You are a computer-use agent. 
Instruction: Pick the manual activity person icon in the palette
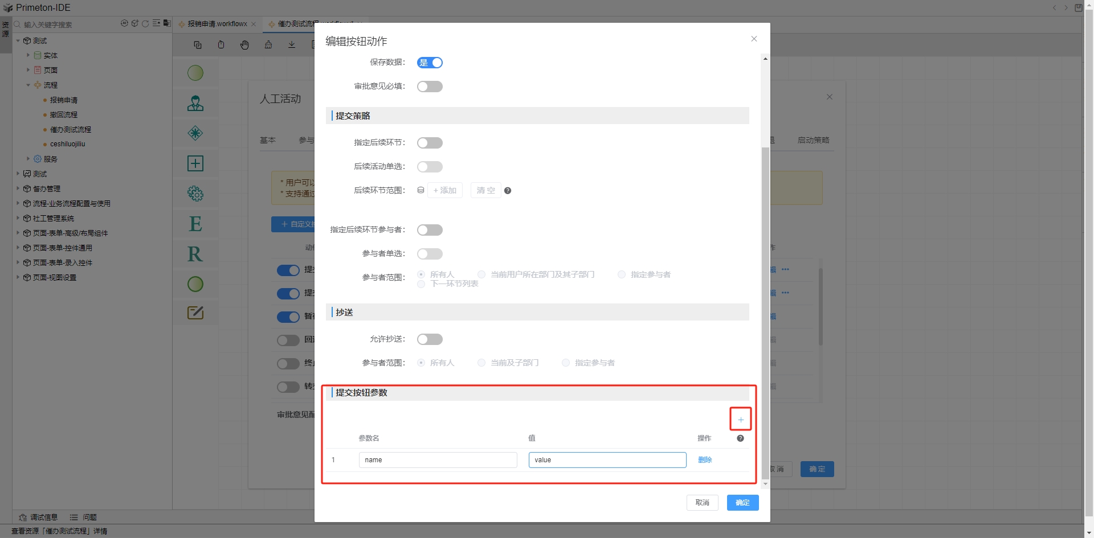[195, 103]
